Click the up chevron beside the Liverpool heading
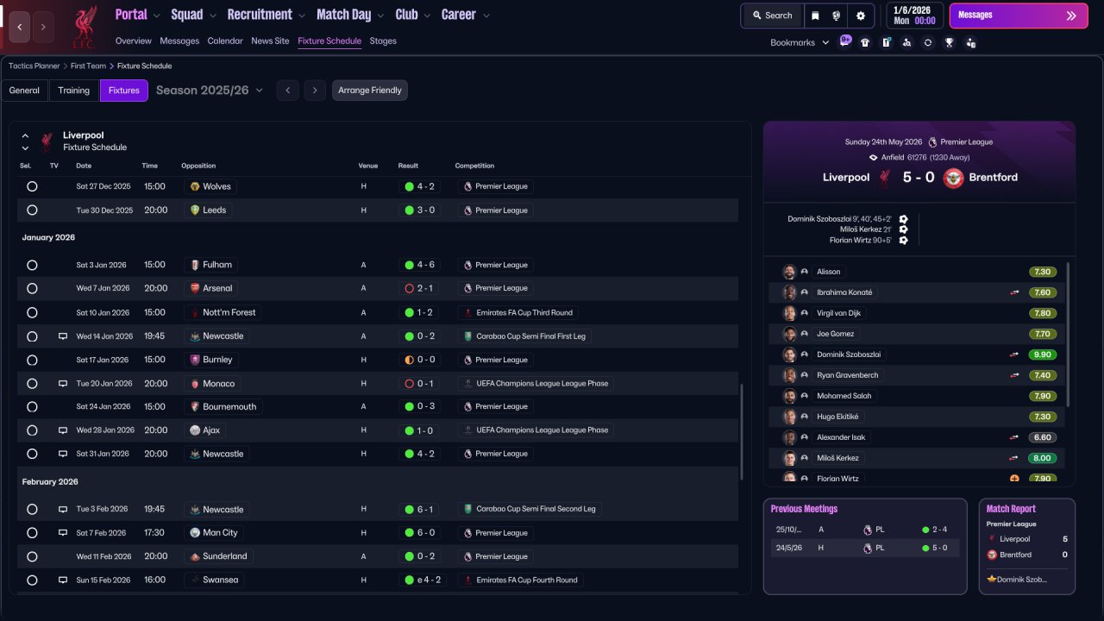1104x621 pixels. click(x=25, y=135)
